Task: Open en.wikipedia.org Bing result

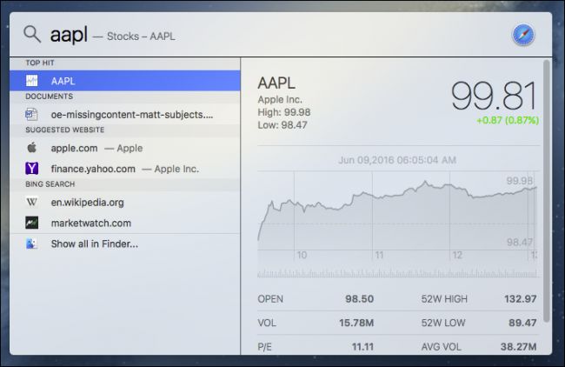Action: click(x=125, y=203)
